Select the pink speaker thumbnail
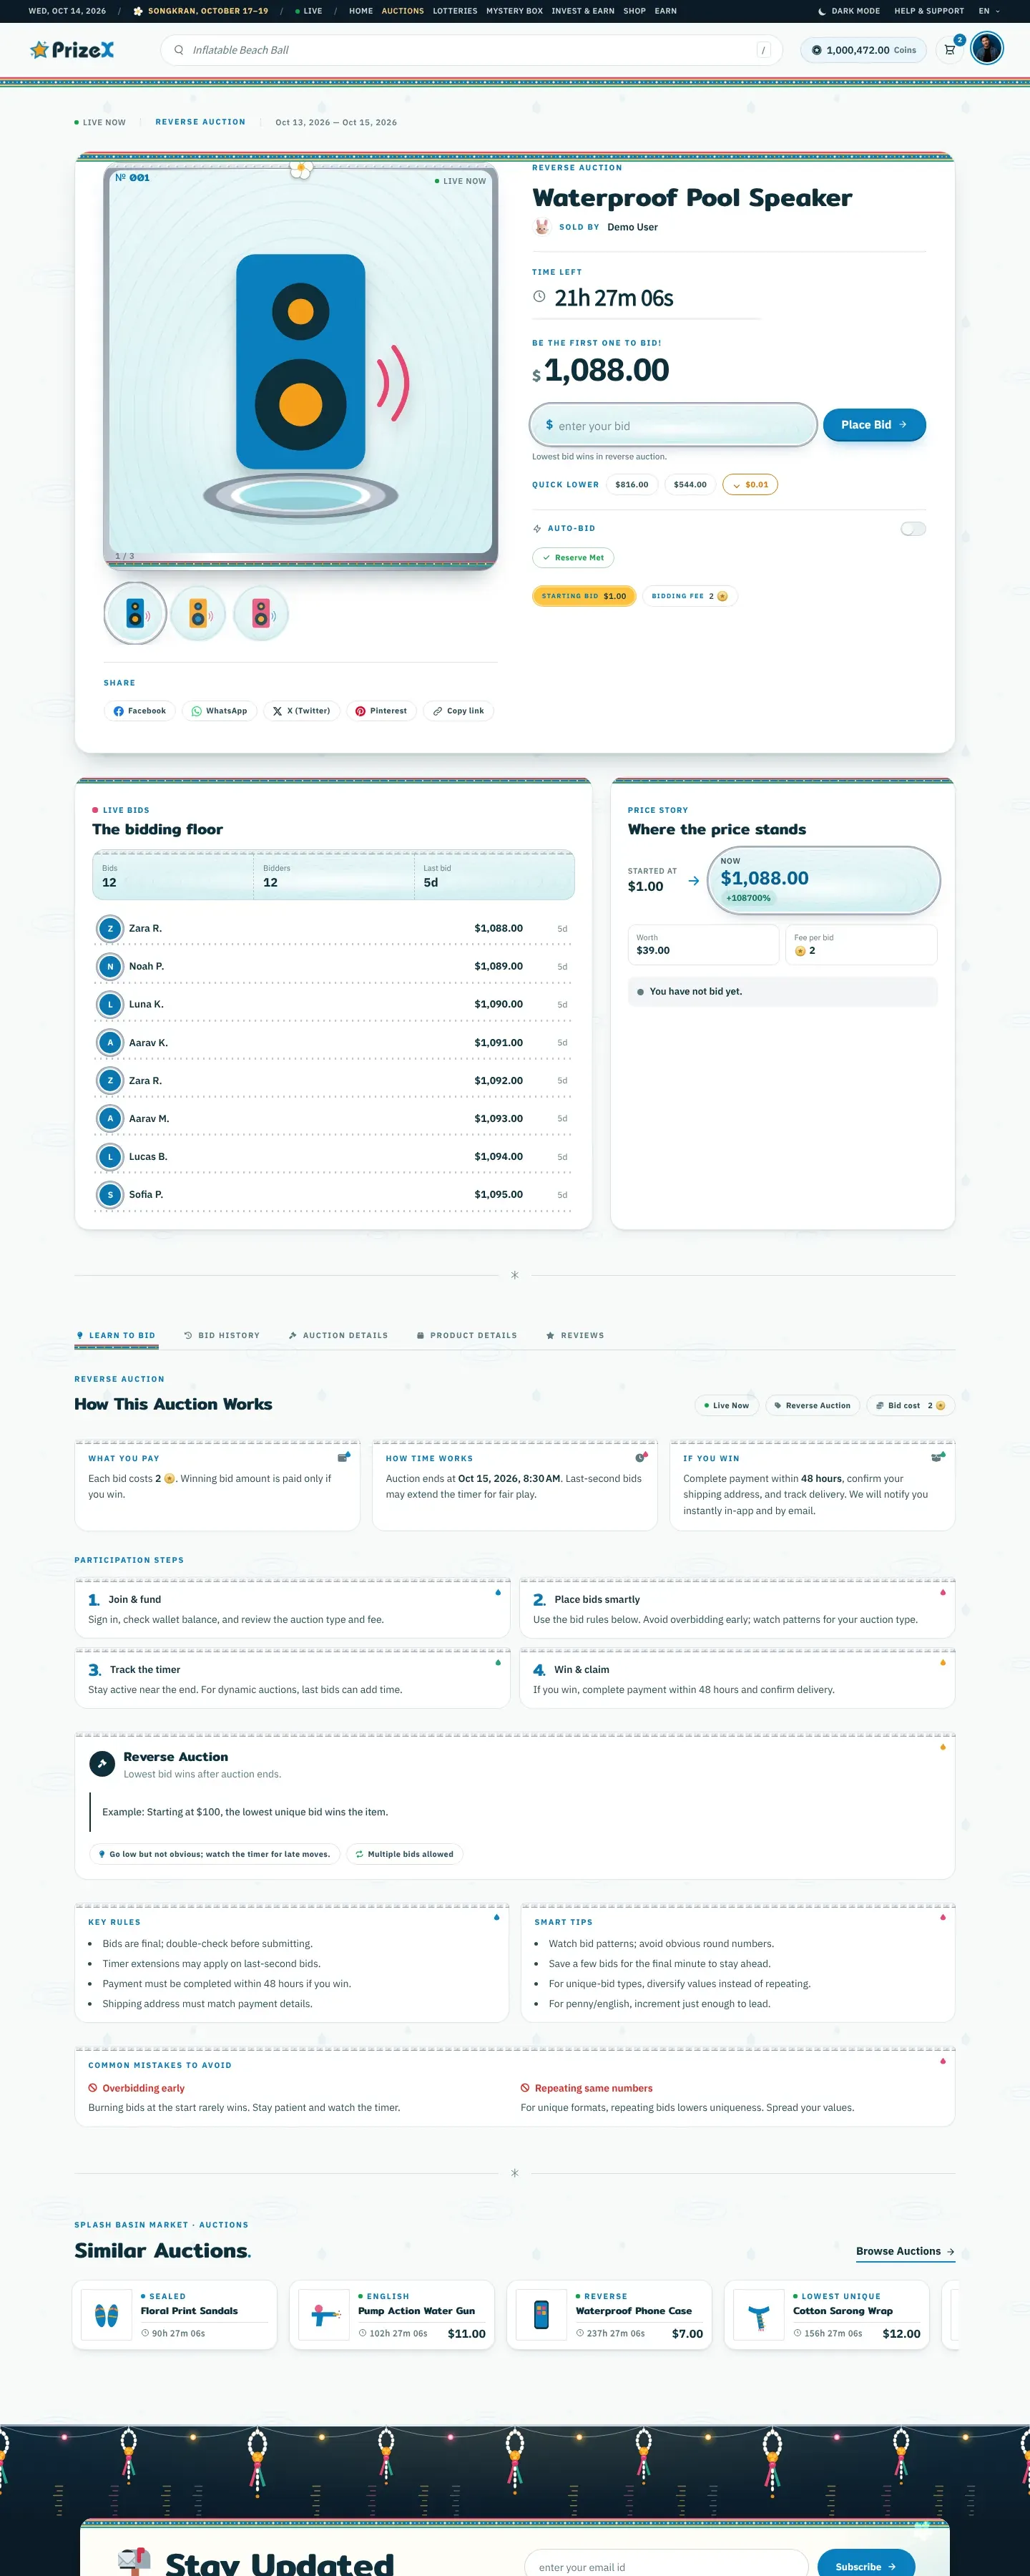 click(261, 613)
